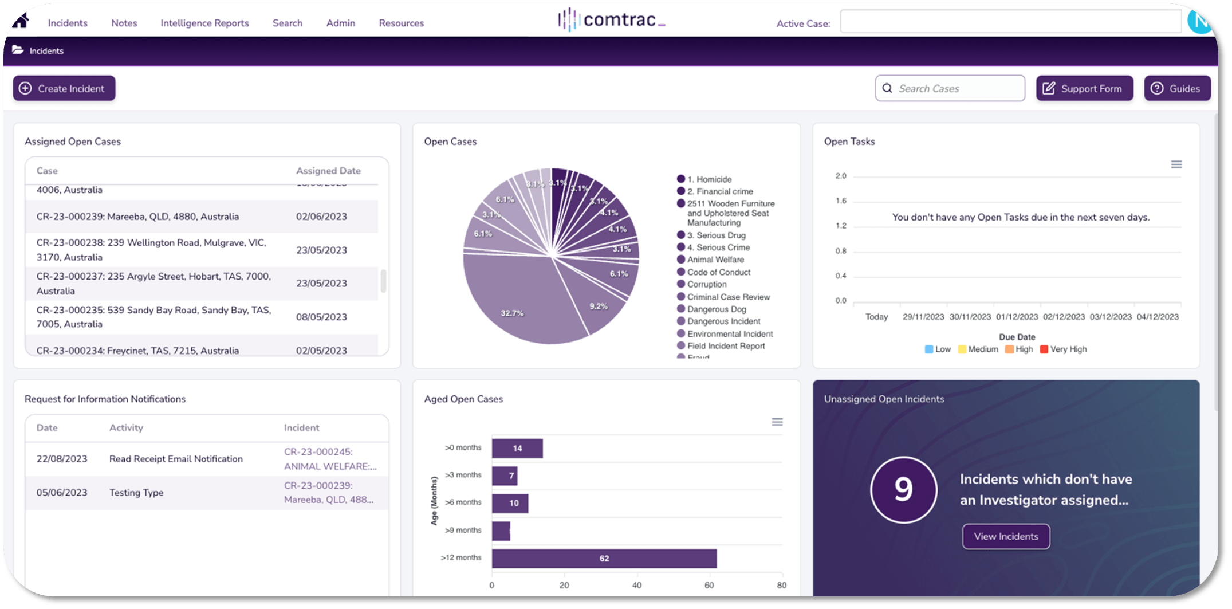This screenshot has width=1232, height=609.
Task: Select the magnifier icon in Search Cases
Action: (x=887, y=88)
